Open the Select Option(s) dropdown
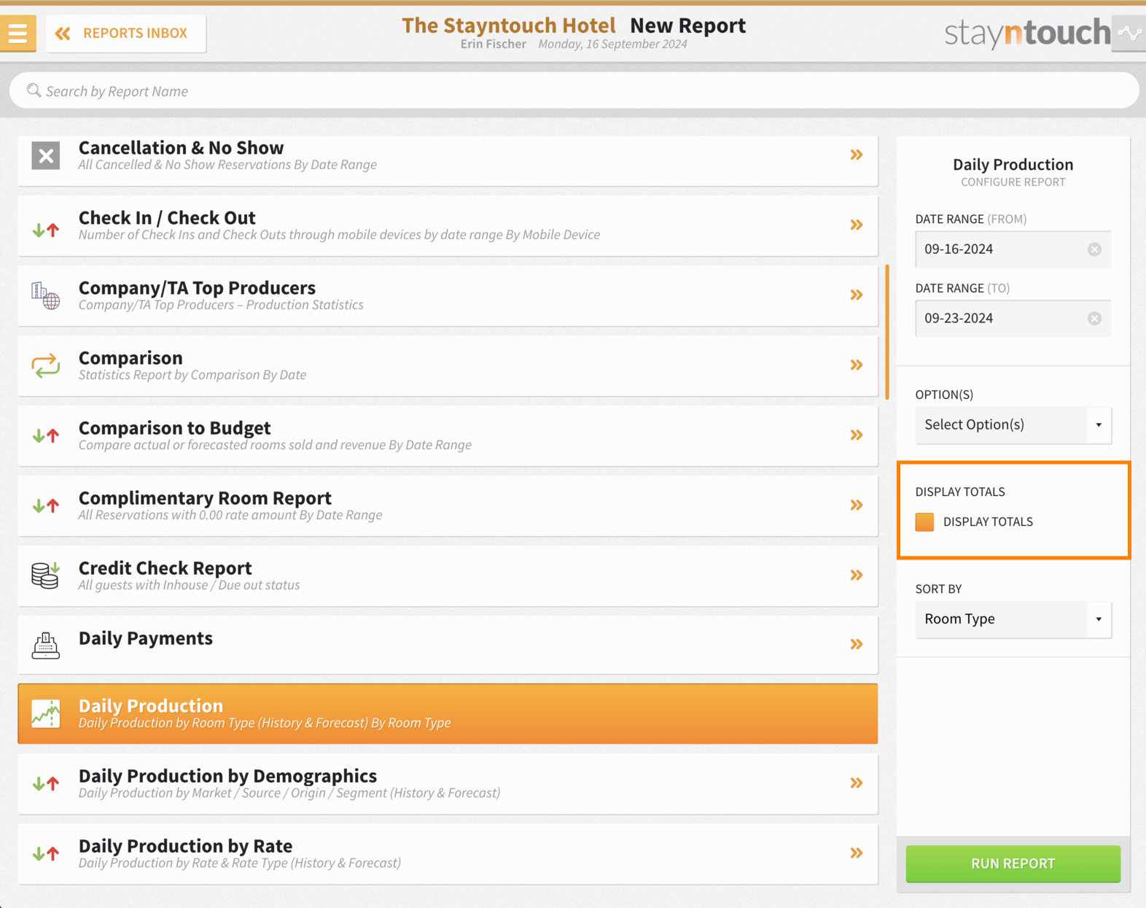This screenshot has width=1146, height=908. point(1013,424)
